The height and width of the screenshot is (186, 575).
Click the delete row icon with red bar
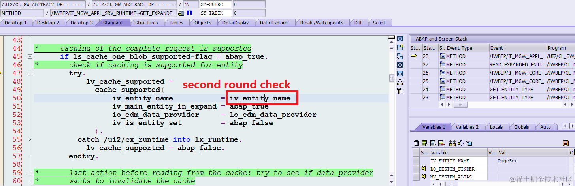[x=441, y=143]
